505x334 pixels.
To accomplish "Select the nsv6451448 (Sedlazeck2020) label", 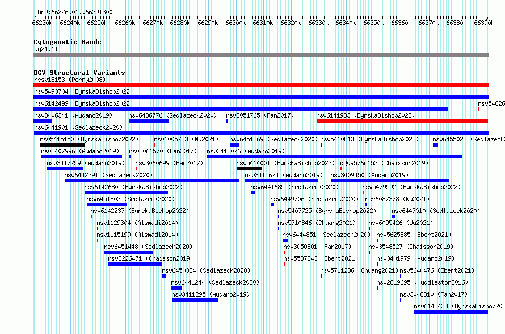I will coord(148,247).
